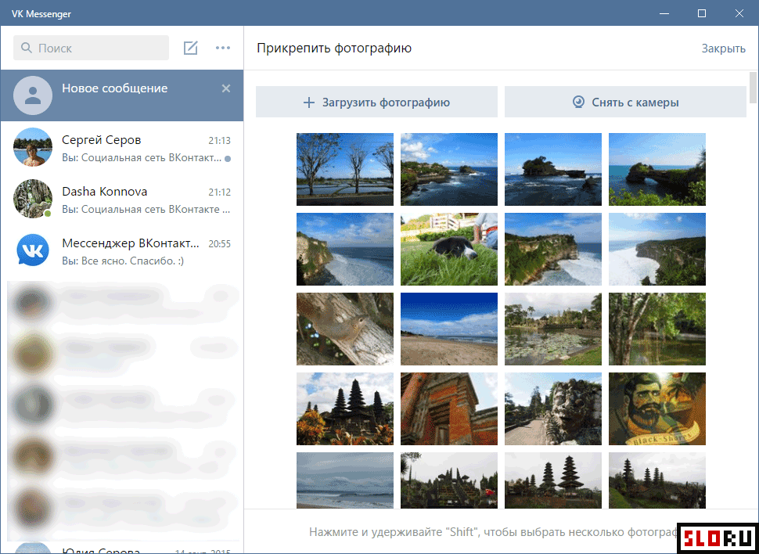Select the bearded man painting photo
This screenshot has height=554, width=759.
[x=657, y=408]
